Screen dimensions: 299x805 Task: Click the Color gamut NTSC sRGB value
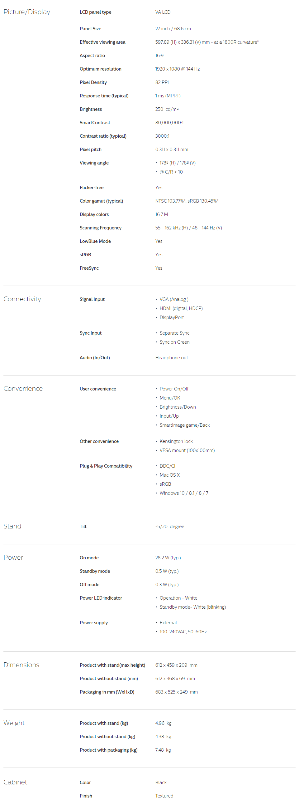pos(187,201)
